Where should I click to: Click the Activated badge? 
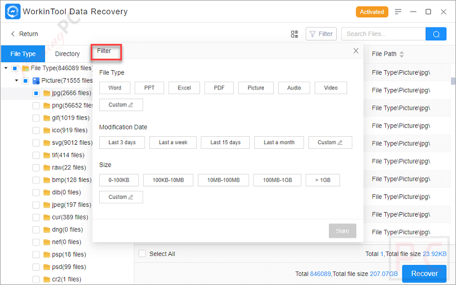(372, 12)
